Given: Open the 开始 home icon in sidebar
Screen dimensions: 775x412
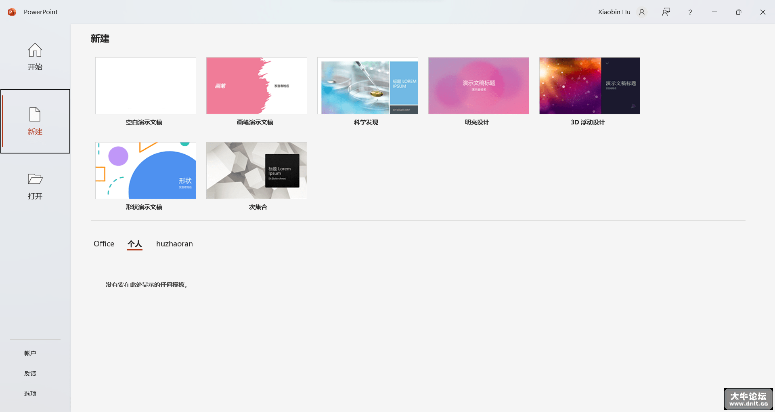Looking at the screenshot, I should tap(35, 50).
